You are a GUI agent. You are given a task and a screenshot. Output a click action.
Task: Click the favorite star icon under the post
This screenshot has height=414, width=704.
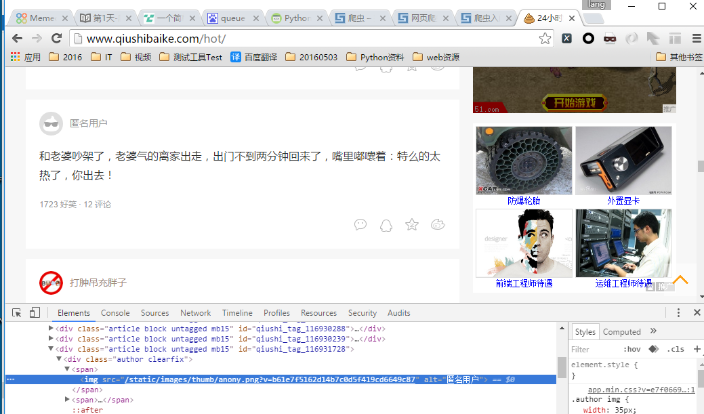tap(411, 225)
